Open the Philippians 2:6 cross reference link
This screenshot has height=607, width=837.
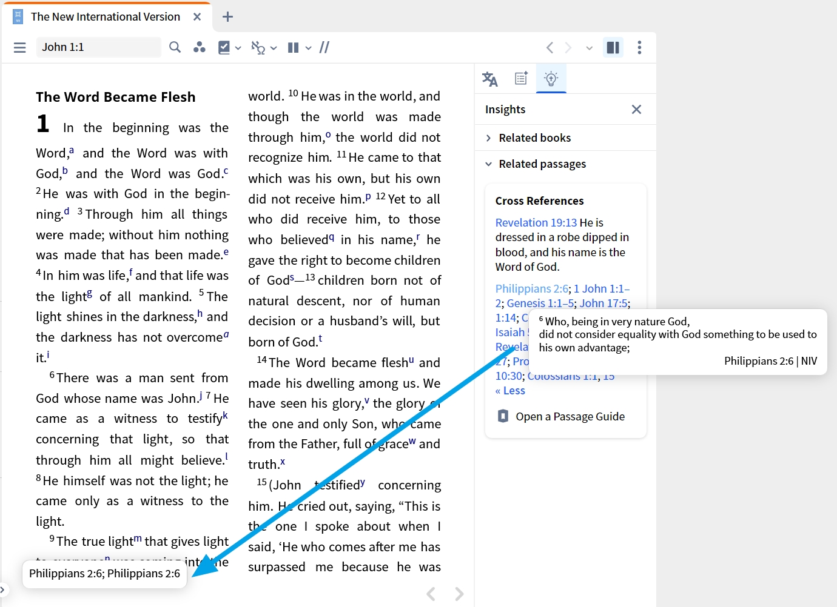click(531, 288)
